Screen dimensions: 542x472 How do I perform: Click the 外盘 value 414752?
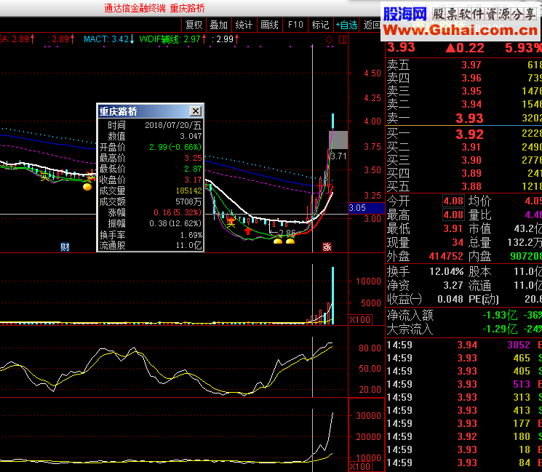(x=446, y=257)
